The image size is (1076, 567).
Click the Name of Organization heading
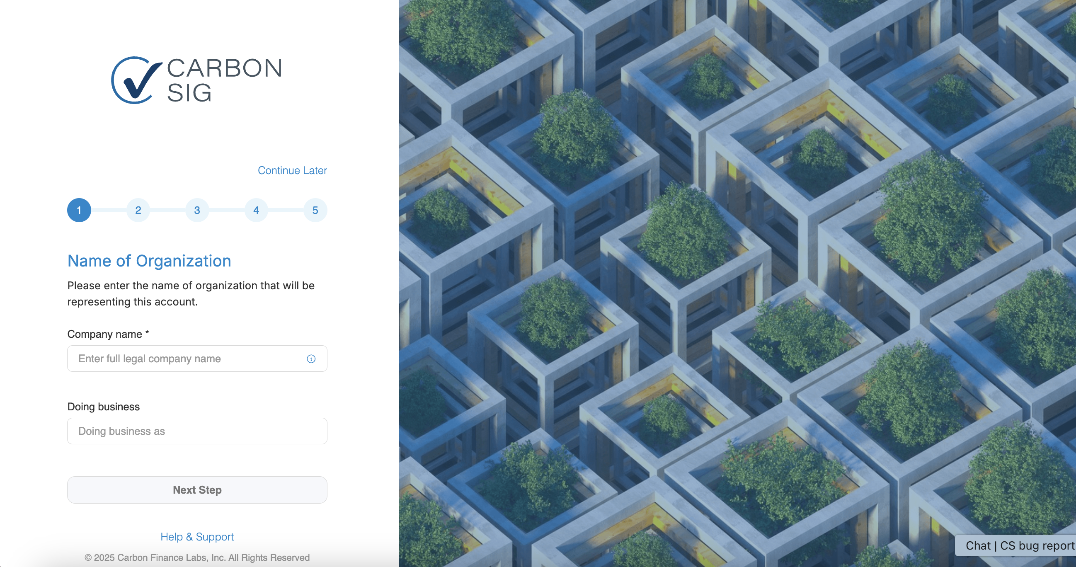149,261
